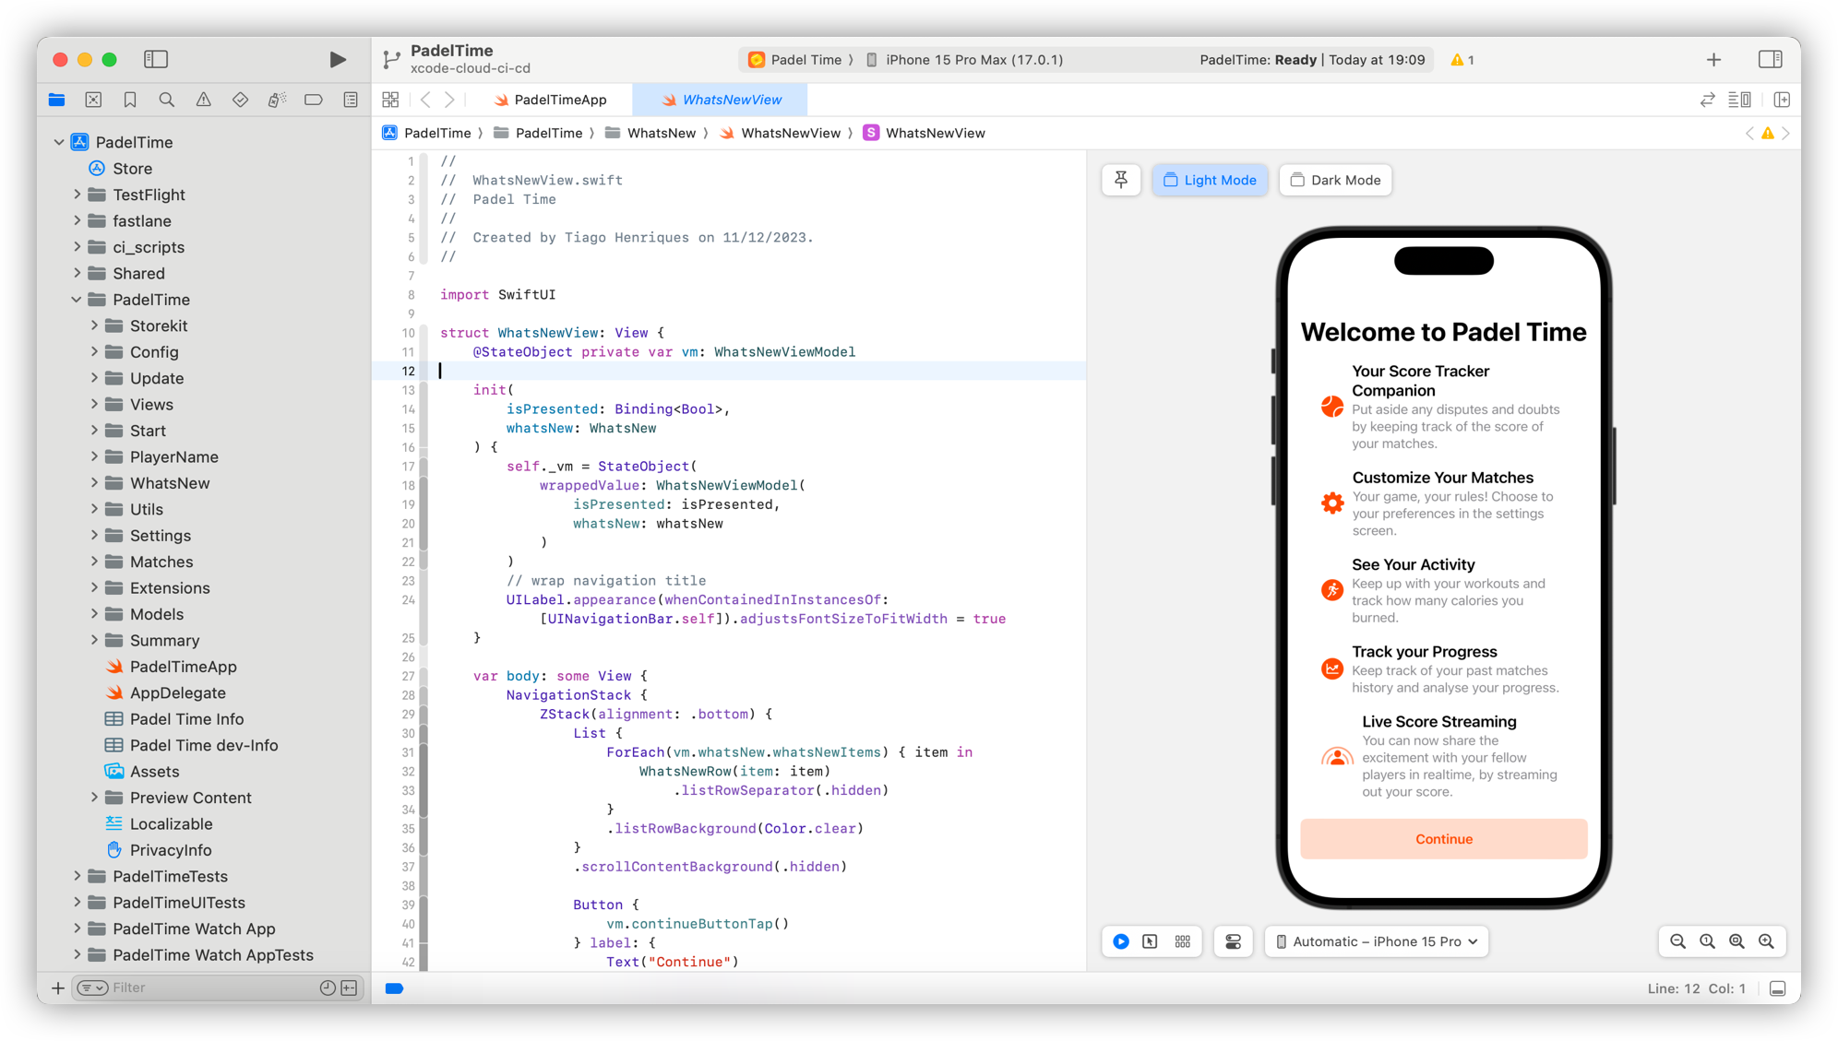
Task: Open Padel Time dev-Info plist
Action: click(203, 745)
